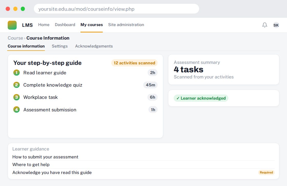
Task: Click the Learner guidance heading
Action: tap(31, 149)
